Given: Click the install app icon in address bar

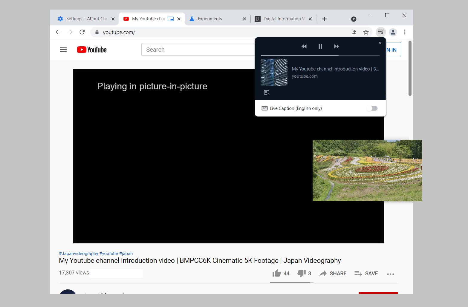Looking at the screenshot, I should tap(354, 32).
